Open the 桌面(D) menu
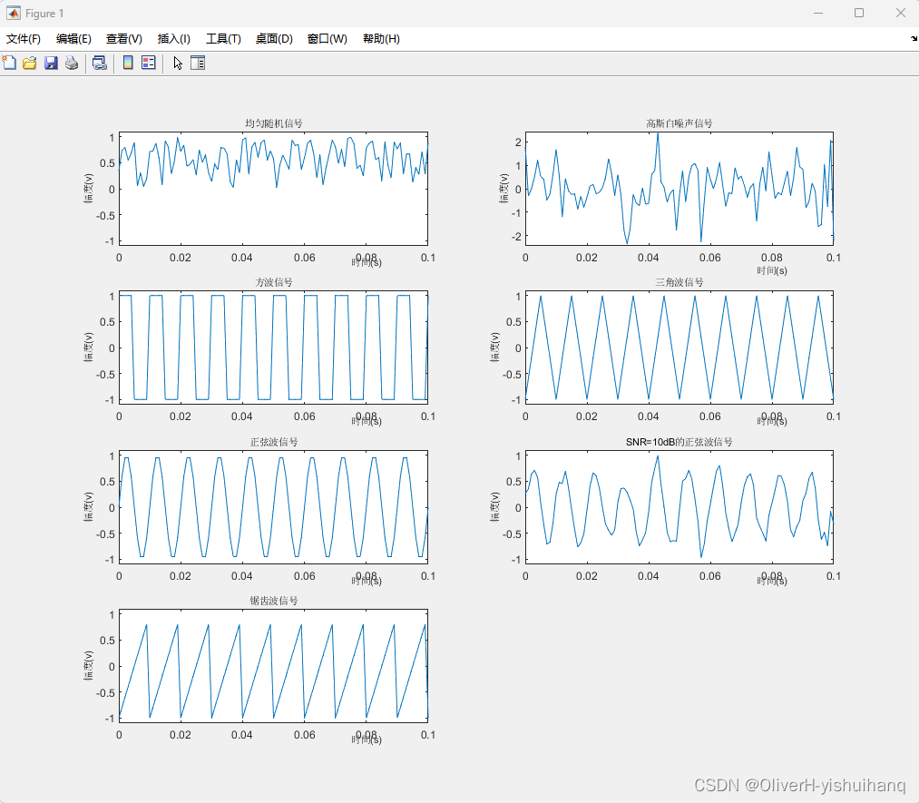This screenshot has width=919, height=803. 274,39
